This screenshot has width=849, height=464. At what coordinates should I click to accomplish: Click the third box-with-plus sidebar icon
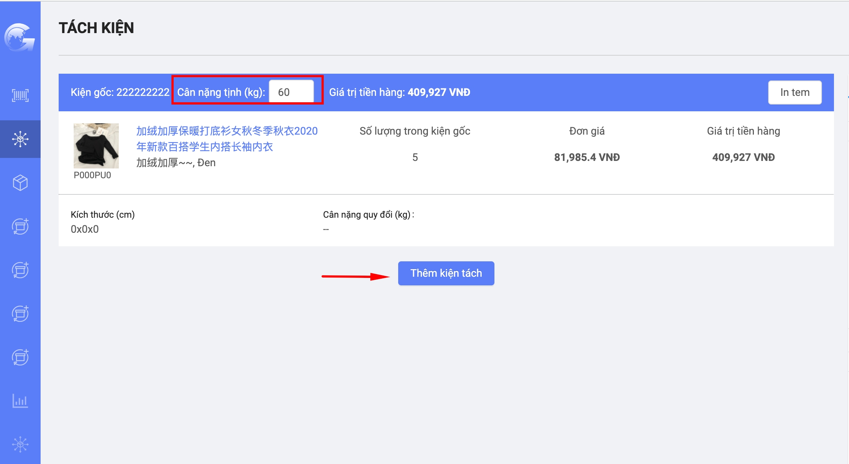click(x=20, y=314)
